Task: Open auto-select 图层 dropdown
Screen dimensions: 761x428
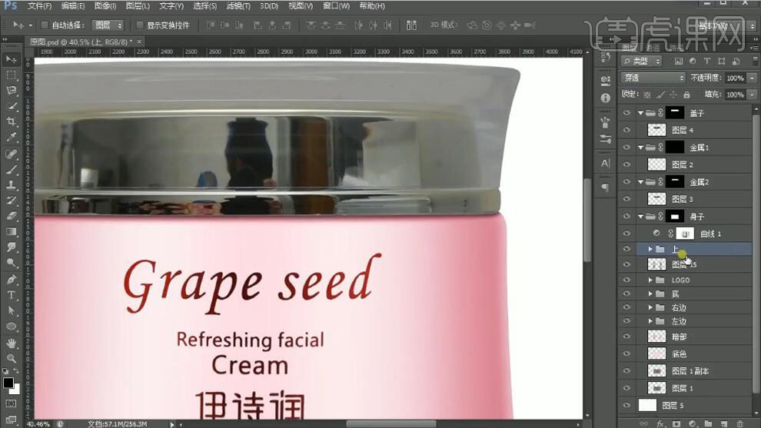Action: (108, 25)
